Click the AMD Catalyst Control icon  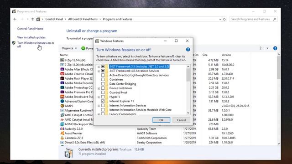tap(62, 115)
